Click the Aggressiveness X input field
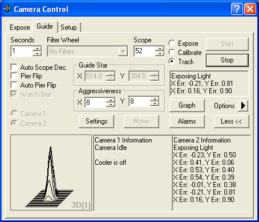The image size is (259, 222). (96, 102)
